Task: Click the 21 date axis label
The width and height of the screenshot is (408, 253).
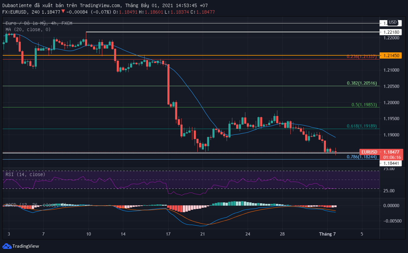Action: click(202, 234)
